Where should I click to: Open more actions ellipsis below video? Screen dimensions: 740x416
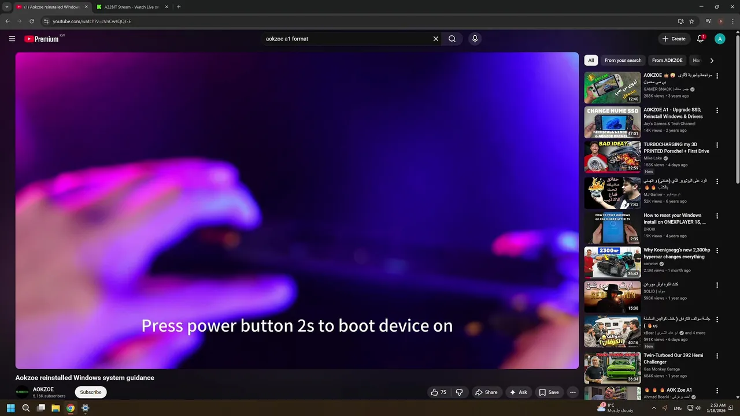[x=573, y=392]
